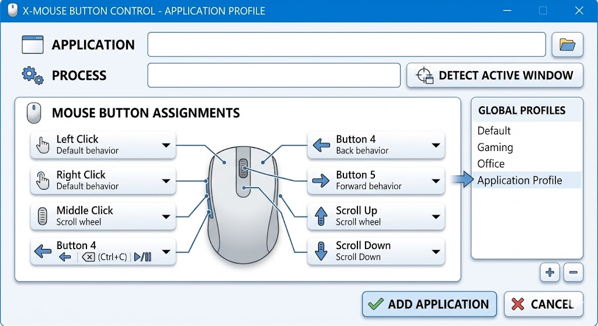The image size is (598, 326).
Task: Click the Left Click hand pointer icon
Action: [43, 145]
